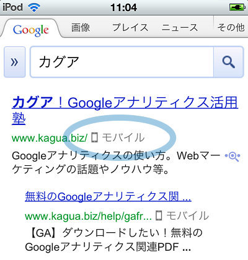
Task: Tap the battery charging icon
Action: click(237, 7)
